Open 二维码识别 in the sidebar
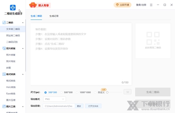The width and height of the screenshot is (175, 113). tap(13, 42)
